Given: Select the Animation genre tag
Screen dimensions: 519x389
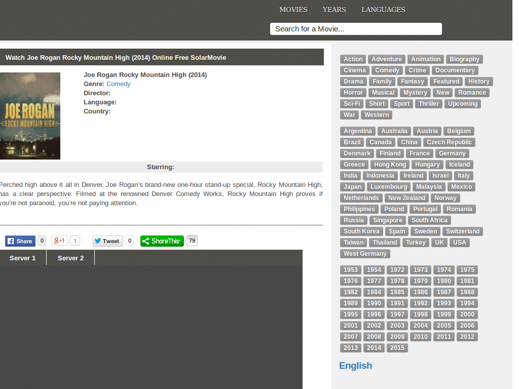Looking at the screenshot, I should click(426, 59).
